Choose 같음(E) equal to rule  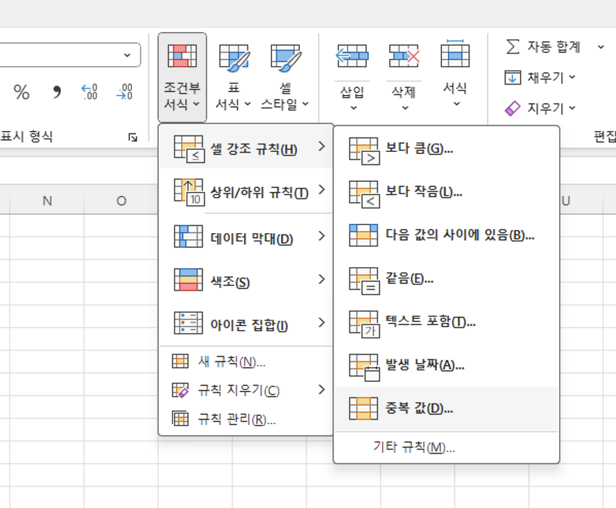(x=446, y=278)
